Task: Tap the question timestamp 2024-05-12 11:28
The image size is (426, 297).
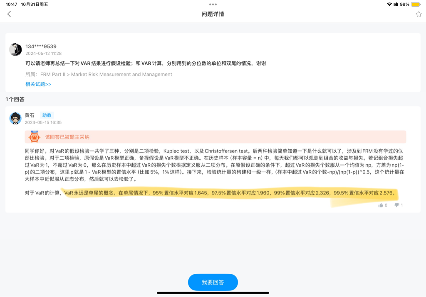Action: (43, 54)
